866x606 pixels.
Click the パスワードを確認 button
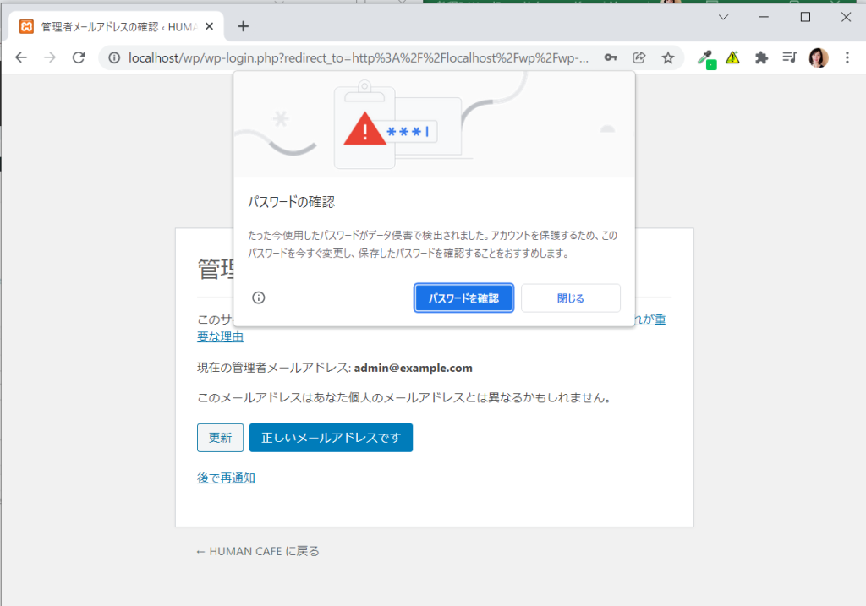(463, 298)
